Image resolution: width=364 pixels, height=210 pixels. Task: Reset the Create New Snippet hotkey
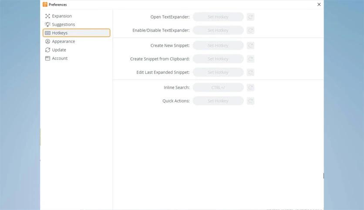[x=250, y=46]
